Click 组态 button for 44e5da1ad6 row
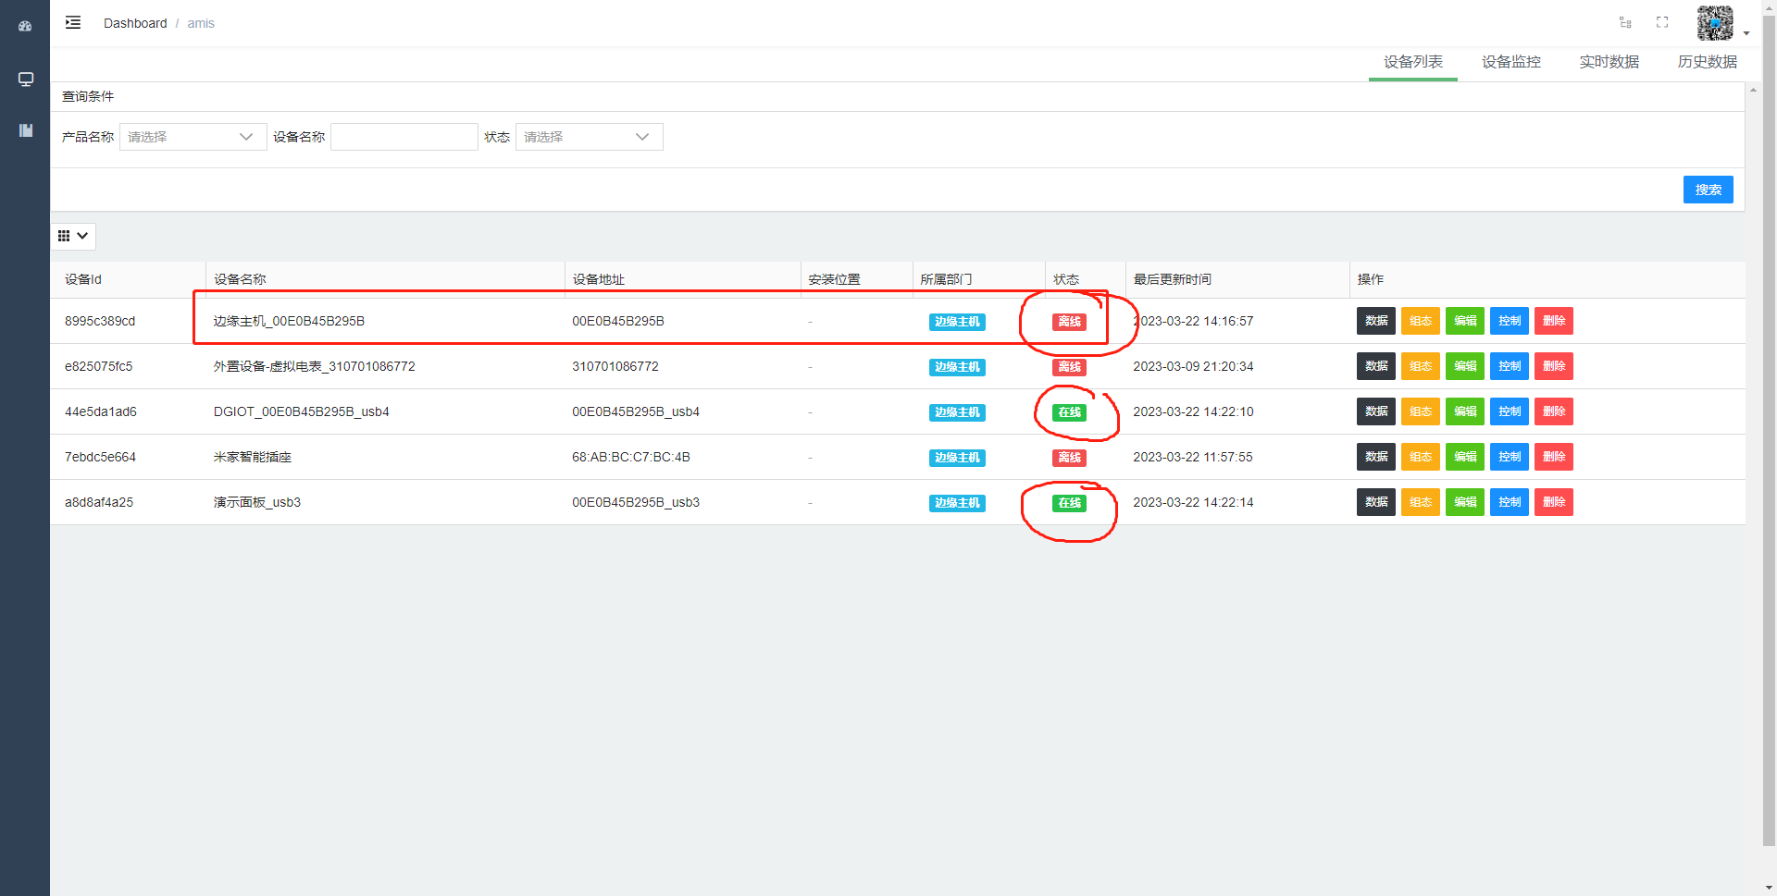Image resolution: width=1777 pixels, height=896 pixels. (x=1420, y=411)
